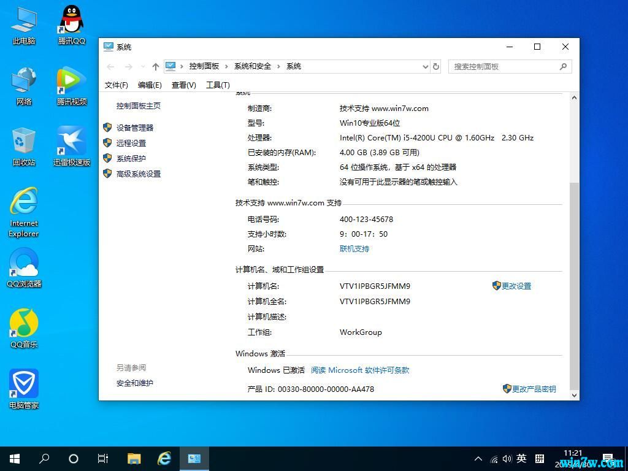
Task: Expand the recent locations arrow
Action: click(x=143, y=66)
